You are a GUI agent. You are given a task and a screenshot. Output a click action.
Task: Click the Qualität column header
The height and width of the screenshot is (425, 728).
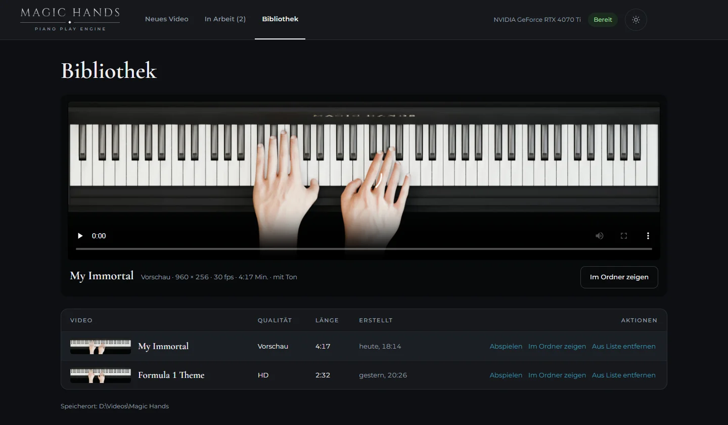[275, 320]
